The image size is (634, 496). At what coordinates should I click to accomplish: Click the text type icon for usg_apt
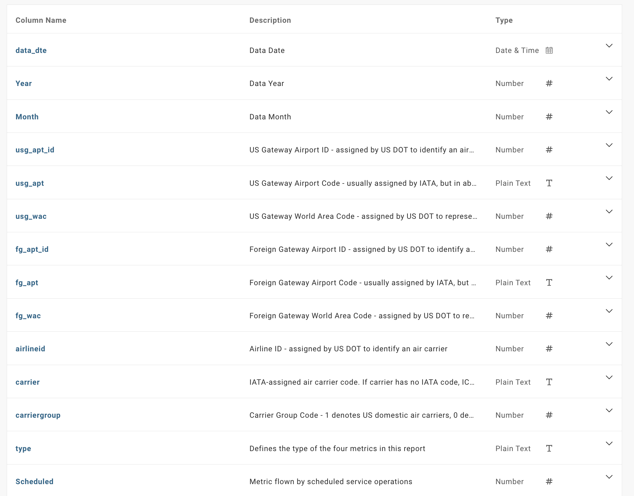[549, 183]
